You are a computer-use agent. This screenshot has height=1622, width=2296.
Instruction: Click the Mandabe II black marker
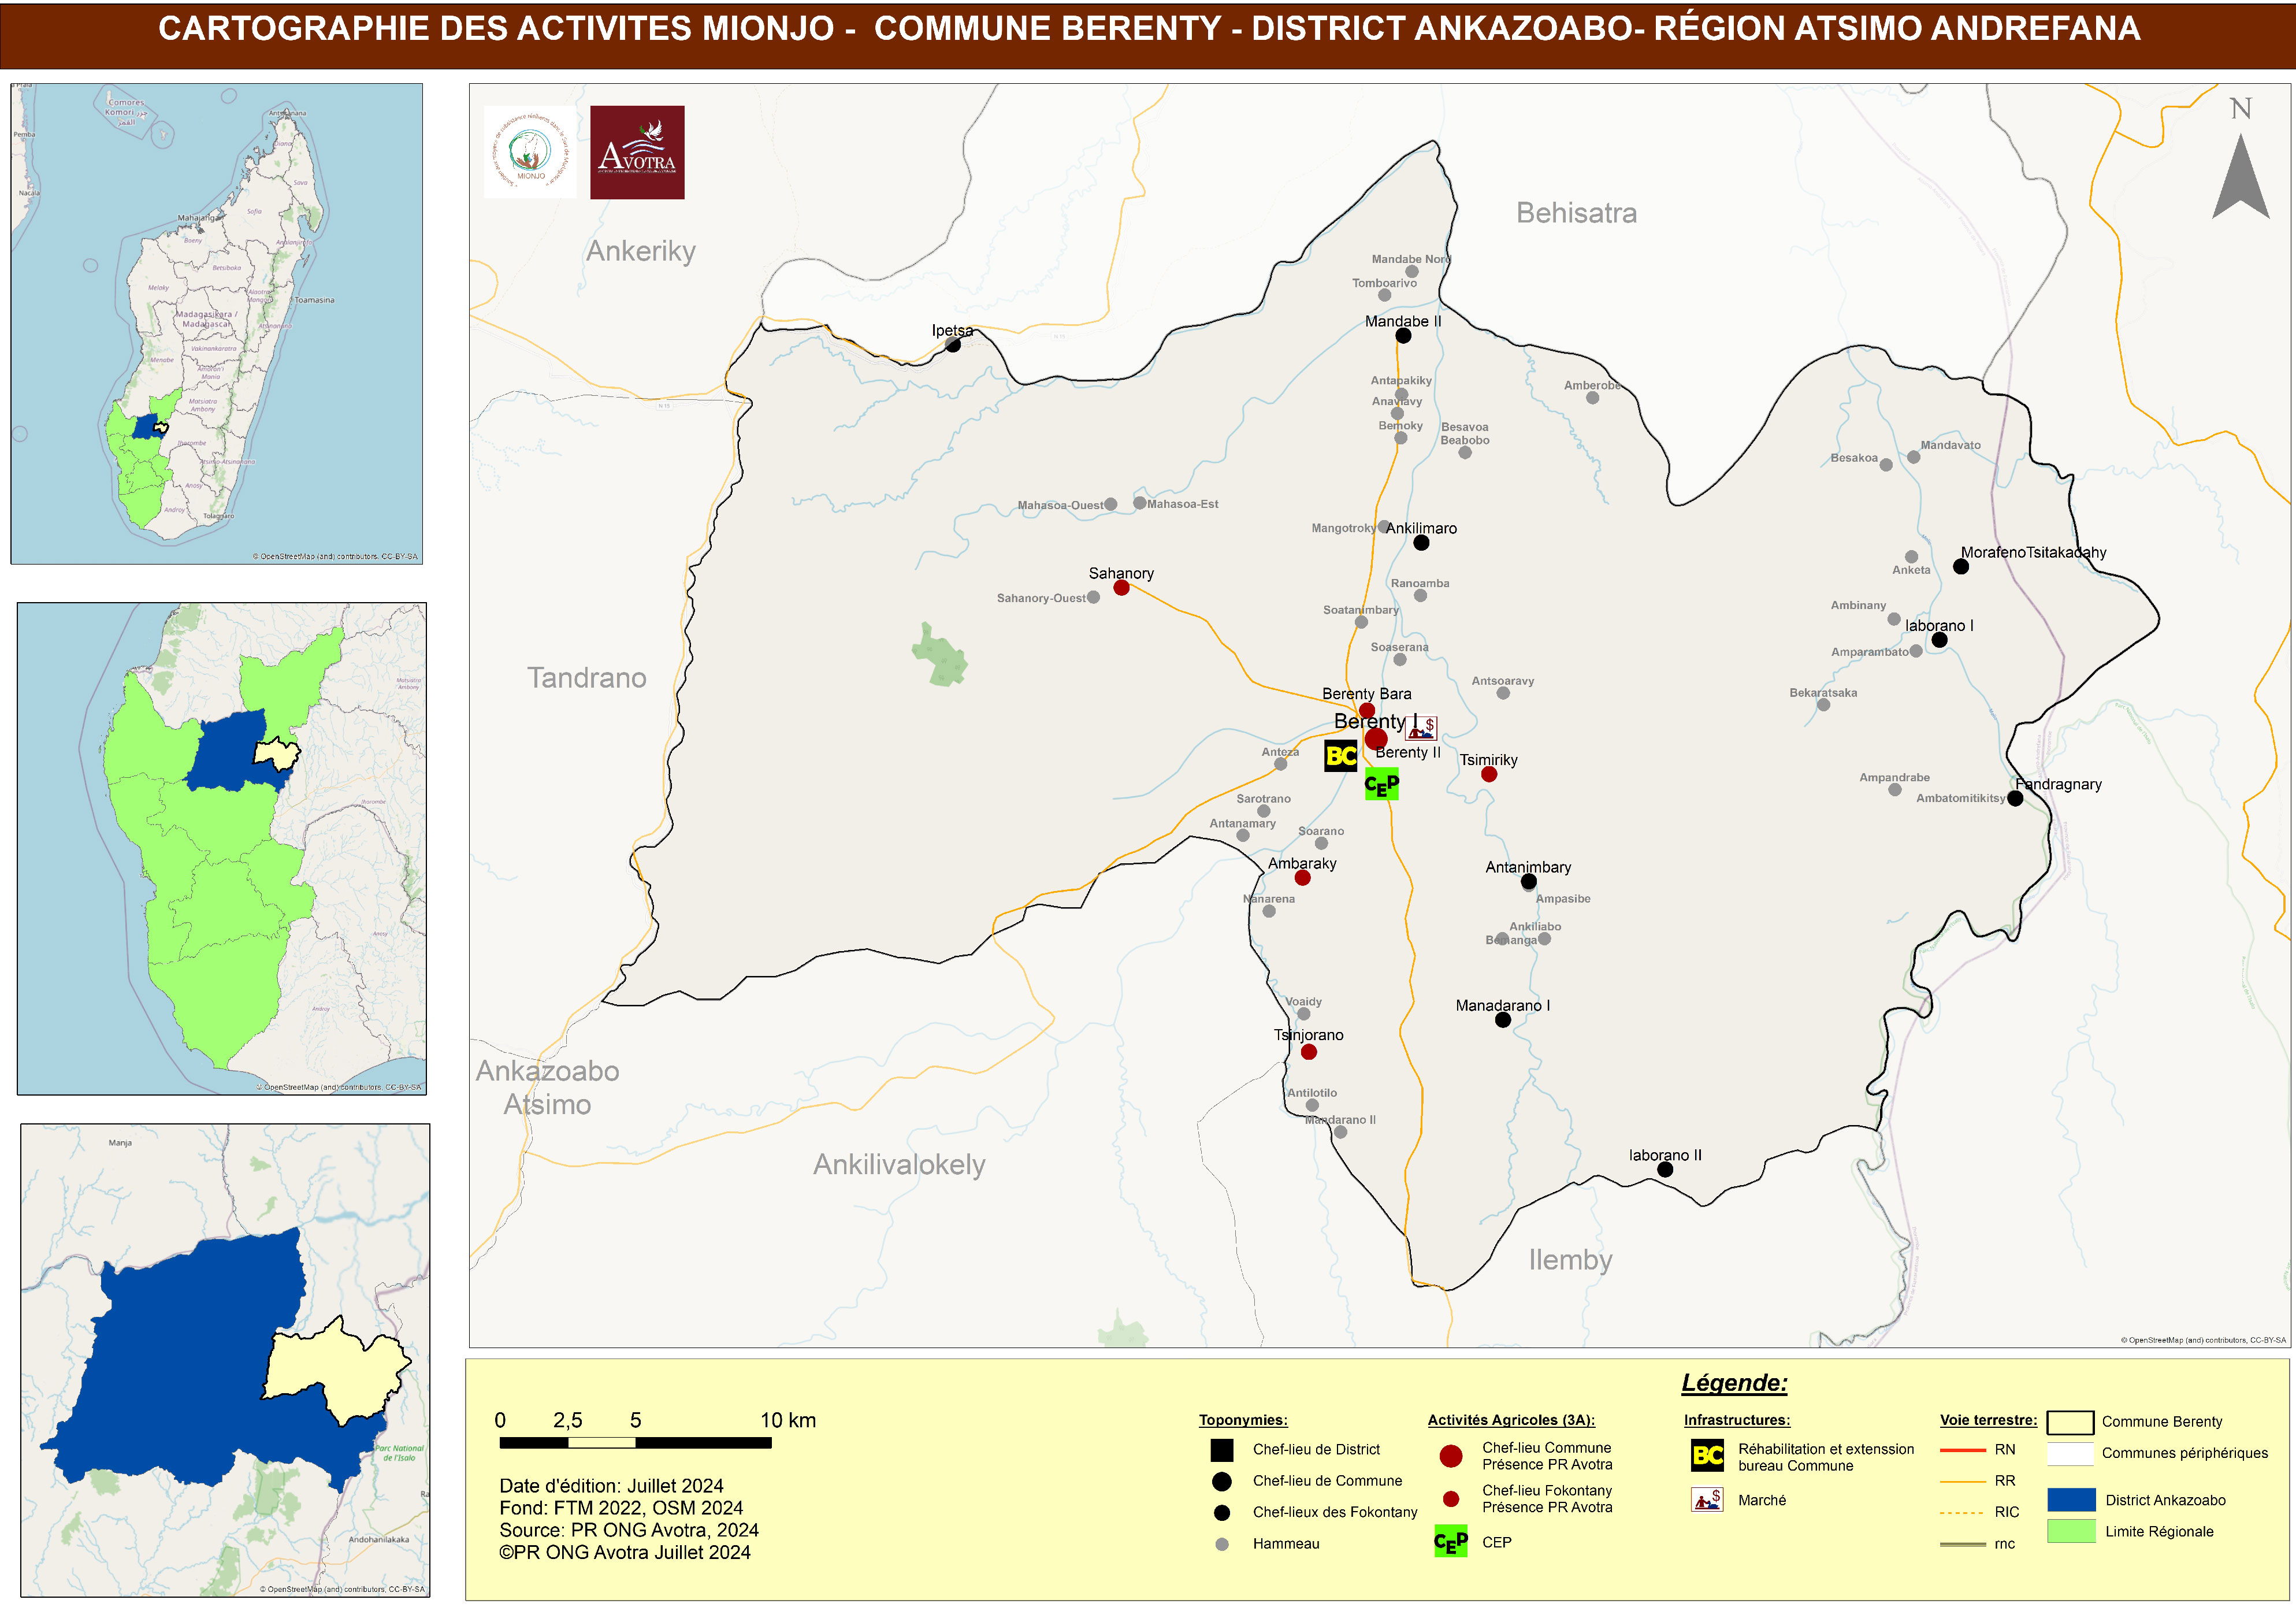pos(1403,336)
